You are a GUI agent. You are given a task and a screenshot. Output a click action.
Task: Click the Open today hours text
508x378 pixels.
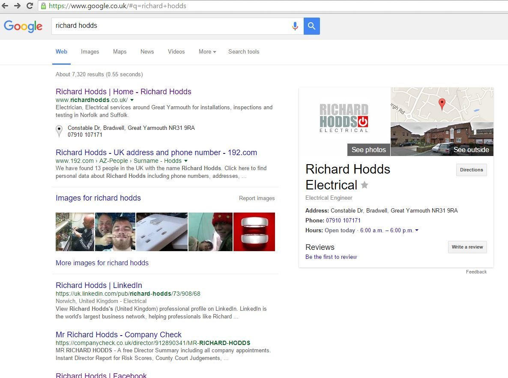point(340,230)
